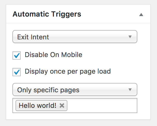Click the Only specific pages arrow icon

130,90
